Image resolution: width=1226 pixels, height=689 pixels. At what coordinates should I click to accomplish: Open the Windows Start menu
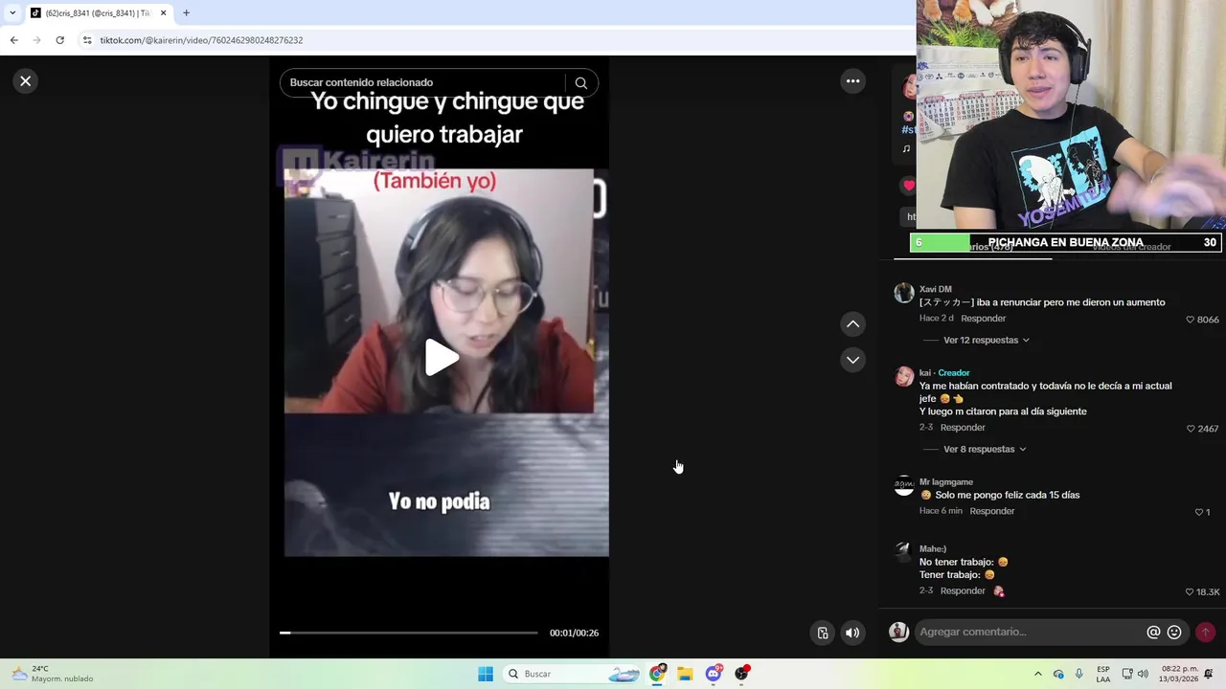(x=486, y=674)
